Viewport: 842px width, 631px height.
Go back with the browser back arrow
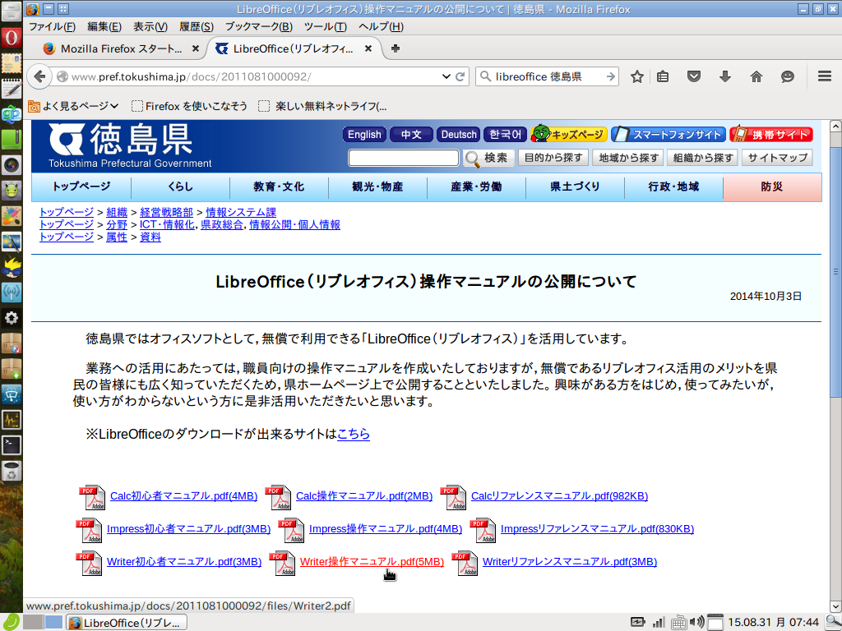[39, 76]
